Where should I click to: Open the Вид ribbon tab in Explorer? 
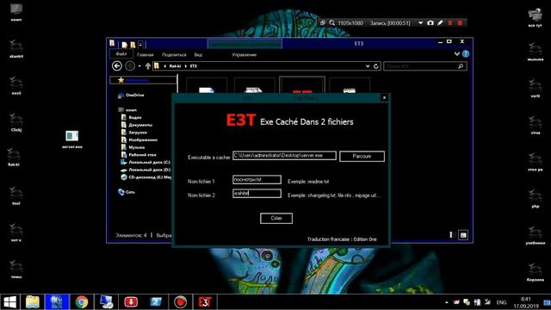[198, 55]
